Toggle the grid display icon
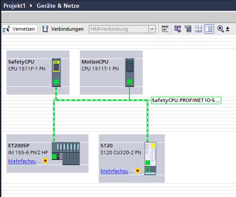The width and height of the screenshot is (236, 197). pyautogui.click(x=198, y=29)
